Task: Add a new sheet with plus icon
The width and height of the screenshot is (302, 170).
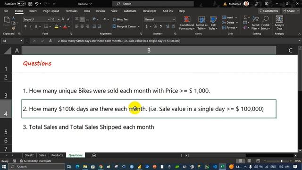Action: pyautogui.click(x=94, y=155)
